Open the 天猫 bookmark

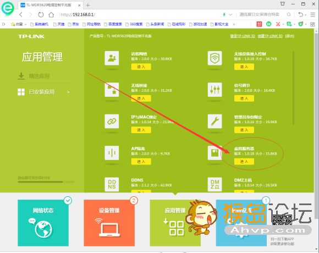59,24
